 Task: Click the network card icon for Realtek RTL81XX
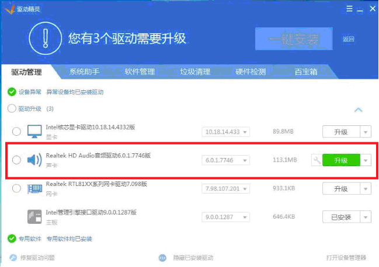pos(34,188)
